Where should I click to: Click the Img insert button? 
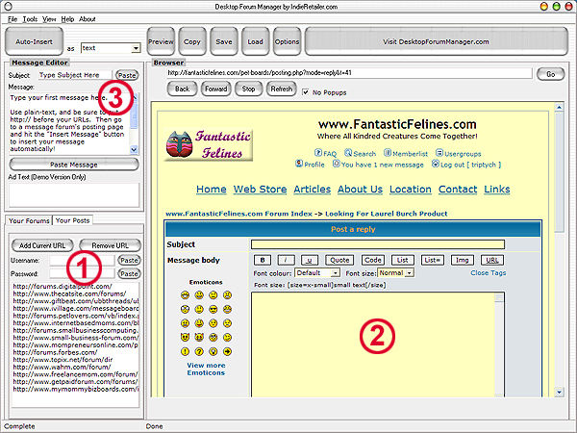pyautogui.click(x=462, y=260)
